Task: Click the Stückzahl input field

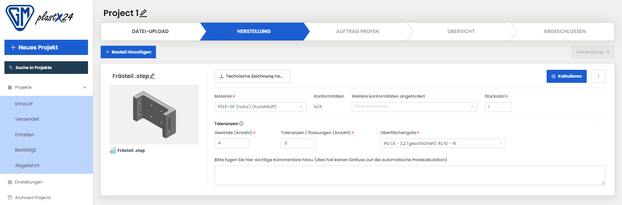Action: [498, 107]
